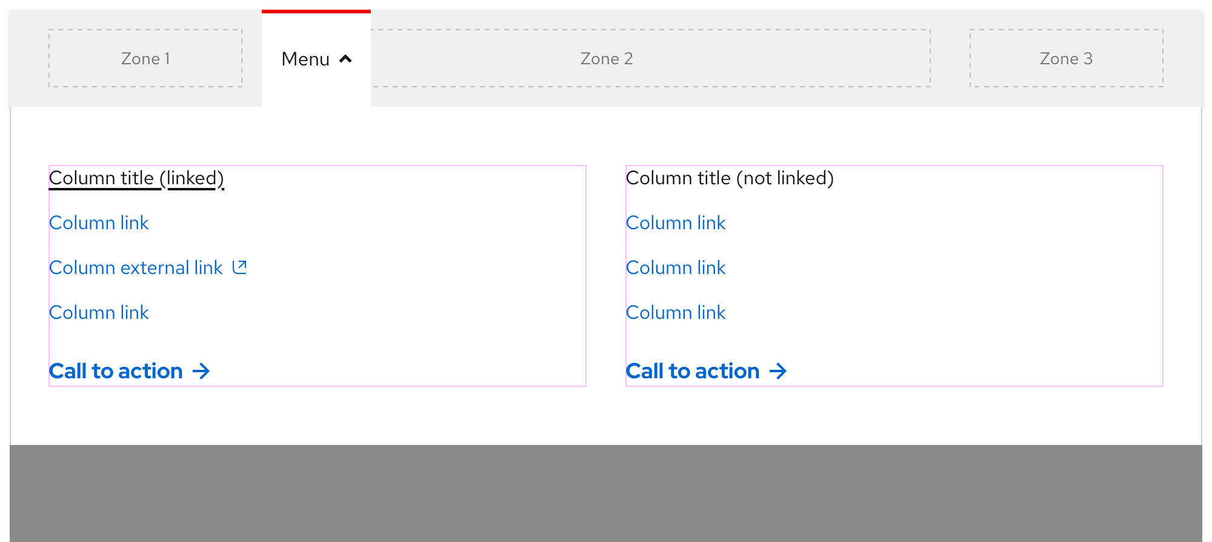The height and width of the screenshot is (542, 1212).
Task: Click the first Column link in the right column
Action: 676,223
